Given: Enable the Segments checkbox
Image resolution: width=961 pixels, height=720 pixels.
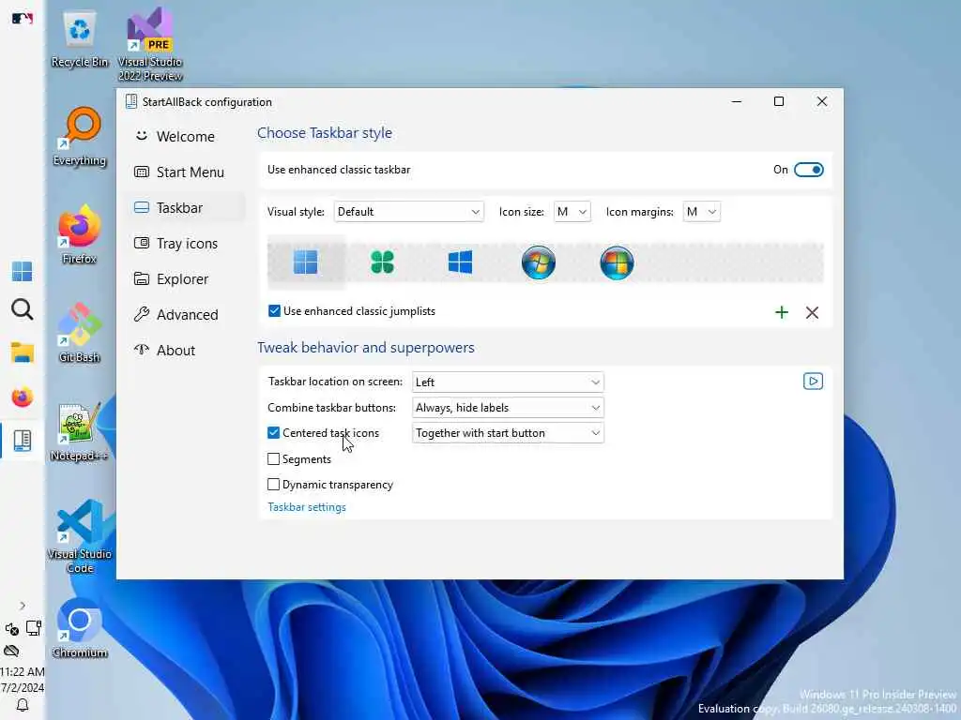Looking at the screenshot, I should pos(273,458).
